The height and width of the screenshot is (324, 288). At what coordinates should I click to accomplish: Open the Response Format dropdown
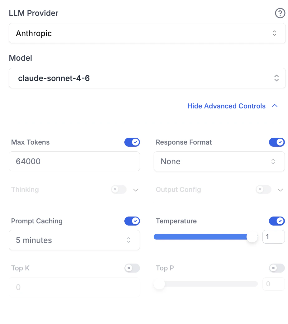219,161
